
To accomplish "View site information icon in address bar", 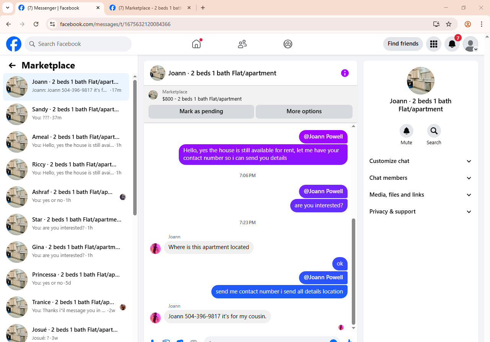I will pos(53,24).
